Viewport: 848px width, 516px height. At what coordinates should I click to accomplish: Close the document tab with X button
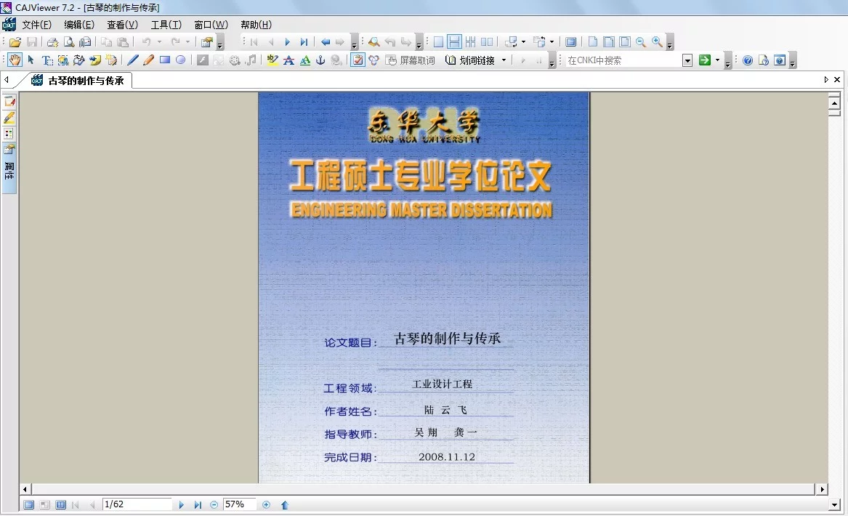836,80
